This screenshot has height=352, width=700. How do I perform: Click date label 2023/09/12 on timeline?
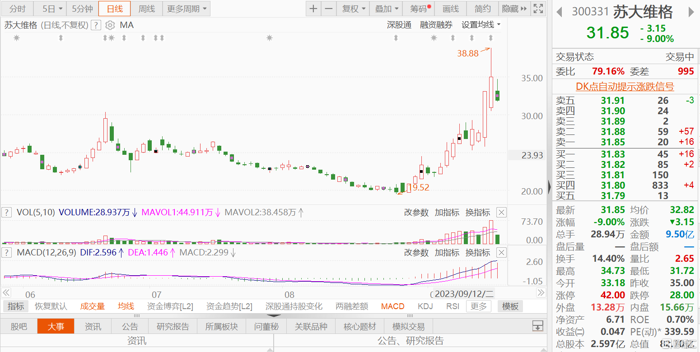[464, 294]
